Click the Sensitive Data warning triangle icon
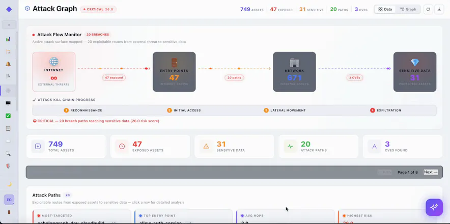The width and height of the screenshot is (450, 224). (x=206, y=147)
